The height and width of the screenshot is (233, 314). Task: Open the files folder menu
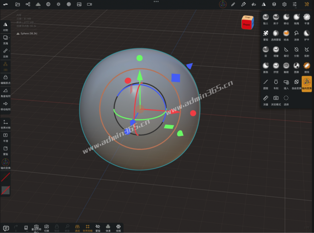coord(17,4)
